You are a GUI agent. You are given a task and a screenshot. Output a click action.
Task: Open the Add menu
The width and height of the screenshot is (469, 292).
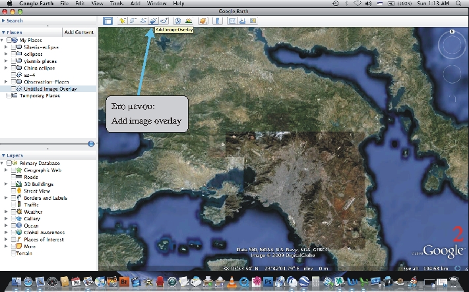pyautogui.click(x=135, y=3)
